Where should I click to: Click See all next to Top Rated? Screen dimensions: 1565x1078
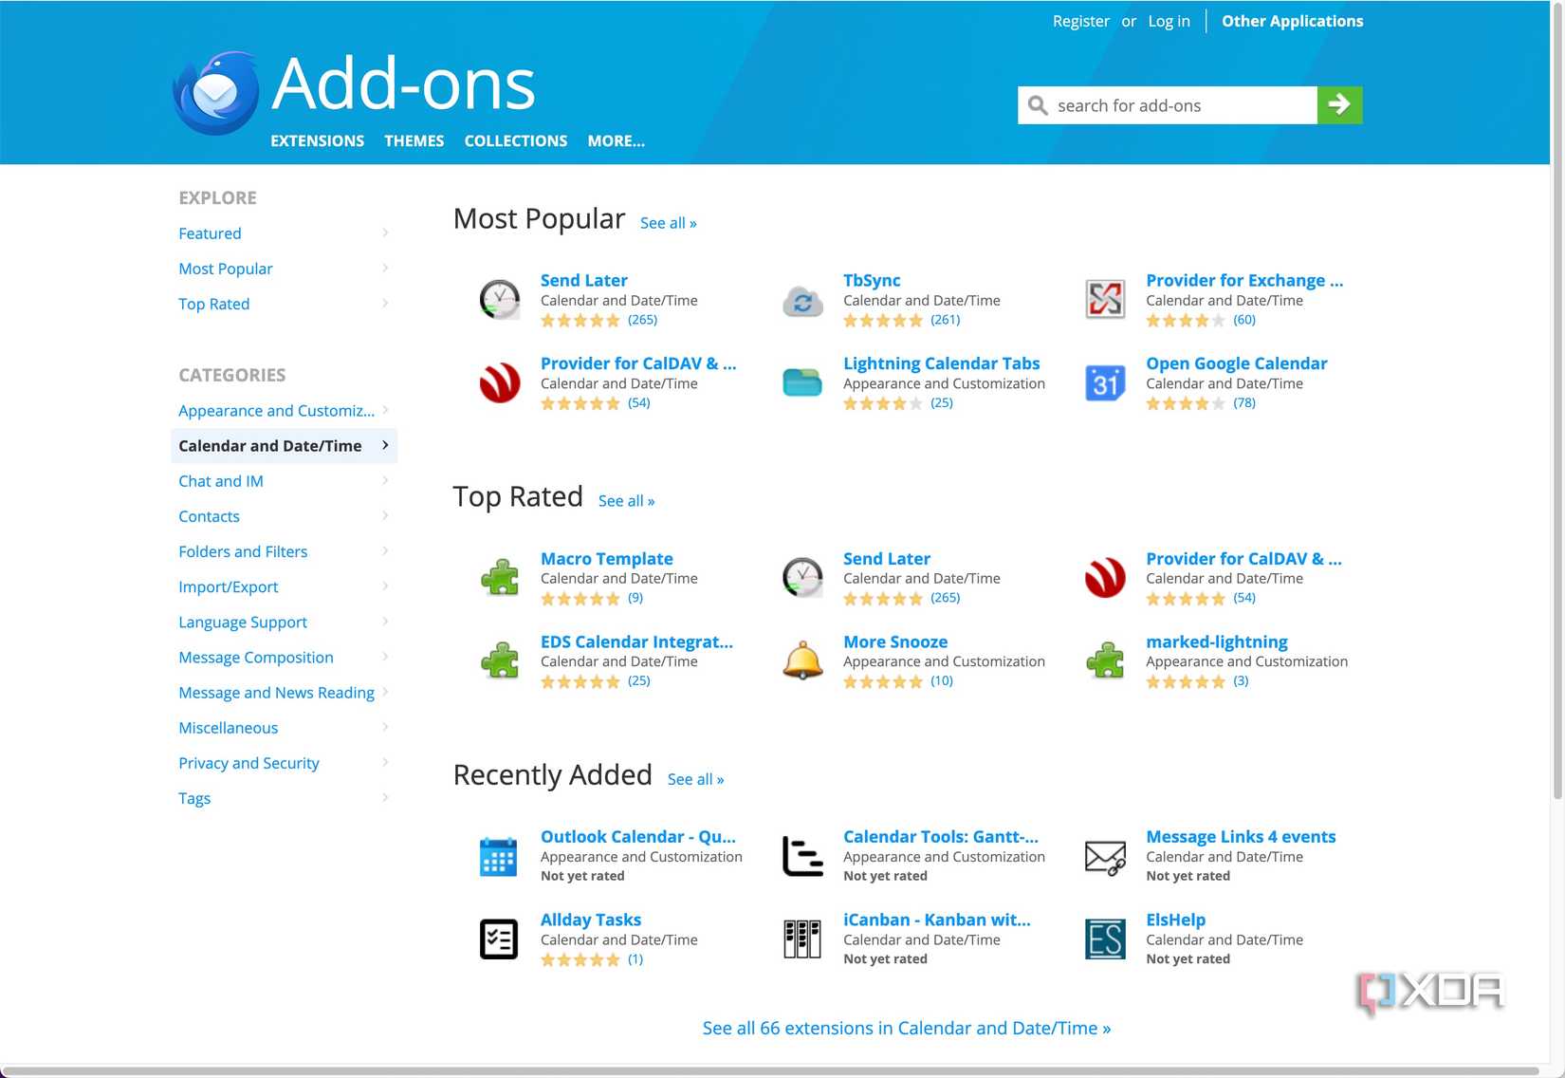626,501
